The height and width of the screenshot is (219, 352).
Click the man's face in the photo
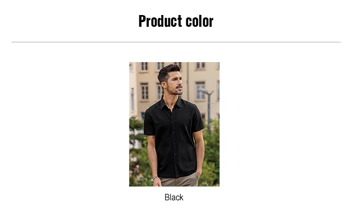tap(175, 82)
